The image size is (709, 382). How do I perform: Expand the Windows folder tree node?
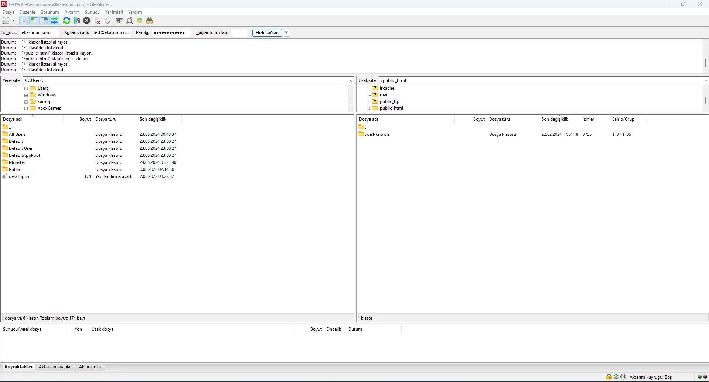[26, 95]
